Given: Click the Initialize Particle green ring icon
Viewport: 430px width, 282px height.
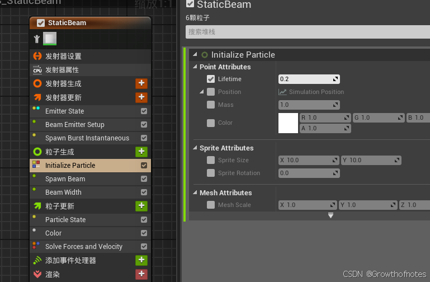Looking at the screenshot, I should coord(205,55).
